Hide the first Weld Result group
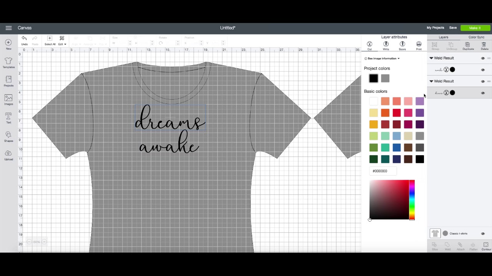 coord(483,58)
